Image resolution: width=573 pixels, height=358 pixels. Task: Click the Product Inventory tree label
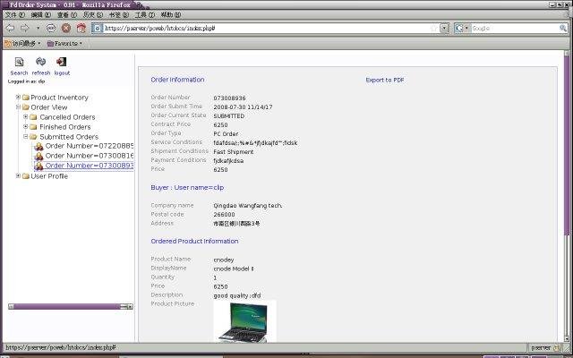[60, 98]
